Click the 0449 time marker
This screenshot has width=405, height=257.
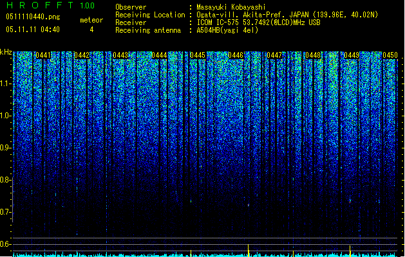(x=352, y=55)
